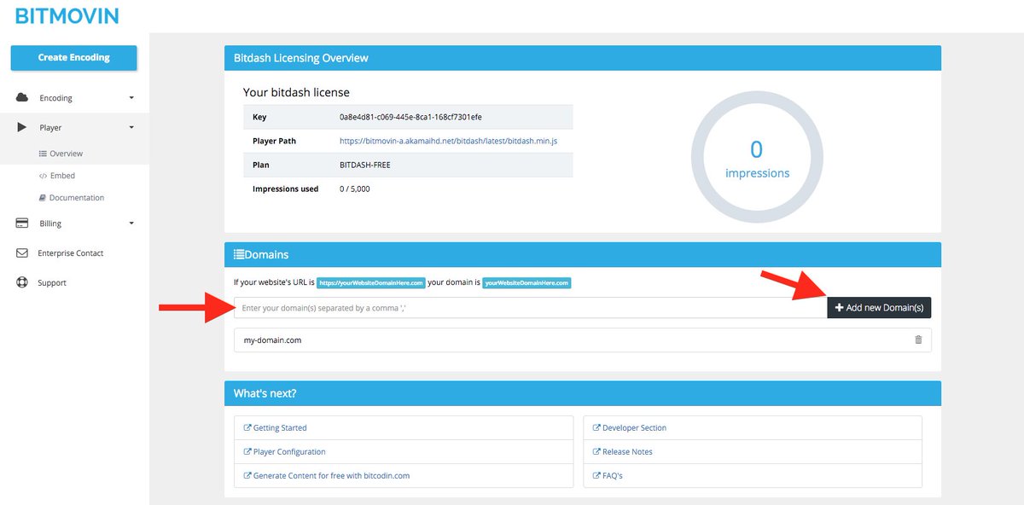1024x505 pixels.
Task: Click the Encoding sidebar label
Action: (56, 98)
